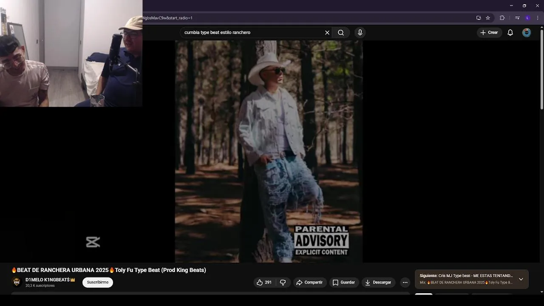Restore down the browser window
The height and width of the screenshot is (306, 544).
click(x=524, y=6)
